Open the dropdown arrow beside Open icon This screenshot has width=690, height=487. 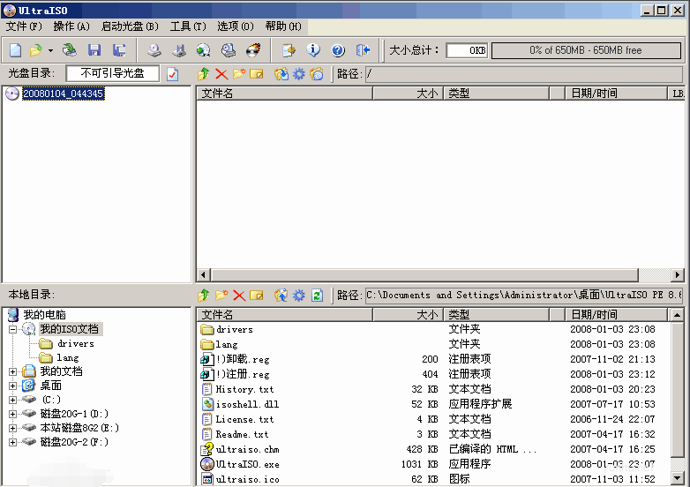(50, 50)
